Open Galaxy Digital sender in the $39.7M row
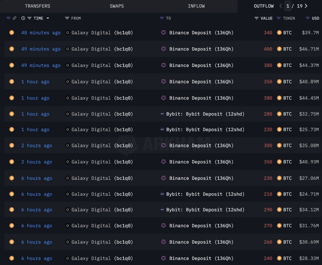This screenshot has height=265, width=322. pos(102,32)
